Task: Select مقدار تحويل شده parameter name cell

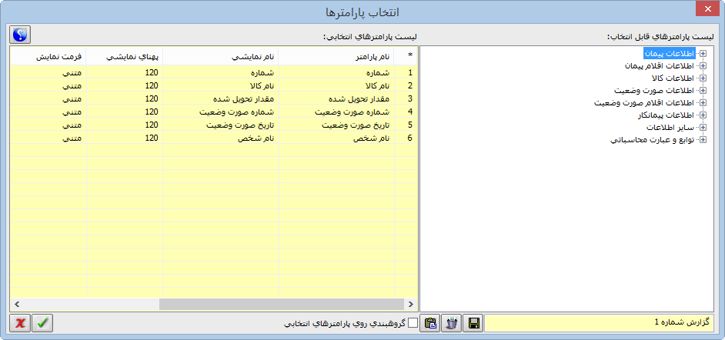Action: tap(336, 98)
